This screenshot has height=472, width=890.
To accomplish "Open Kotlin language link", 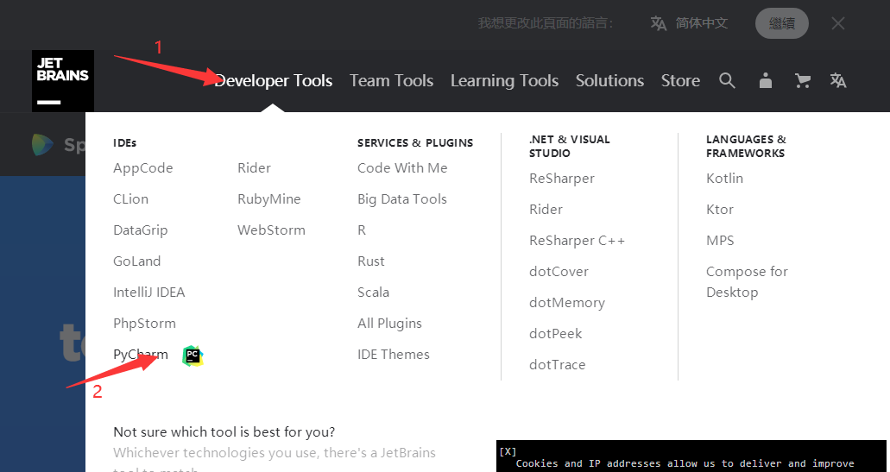I will tap(725, 178).
